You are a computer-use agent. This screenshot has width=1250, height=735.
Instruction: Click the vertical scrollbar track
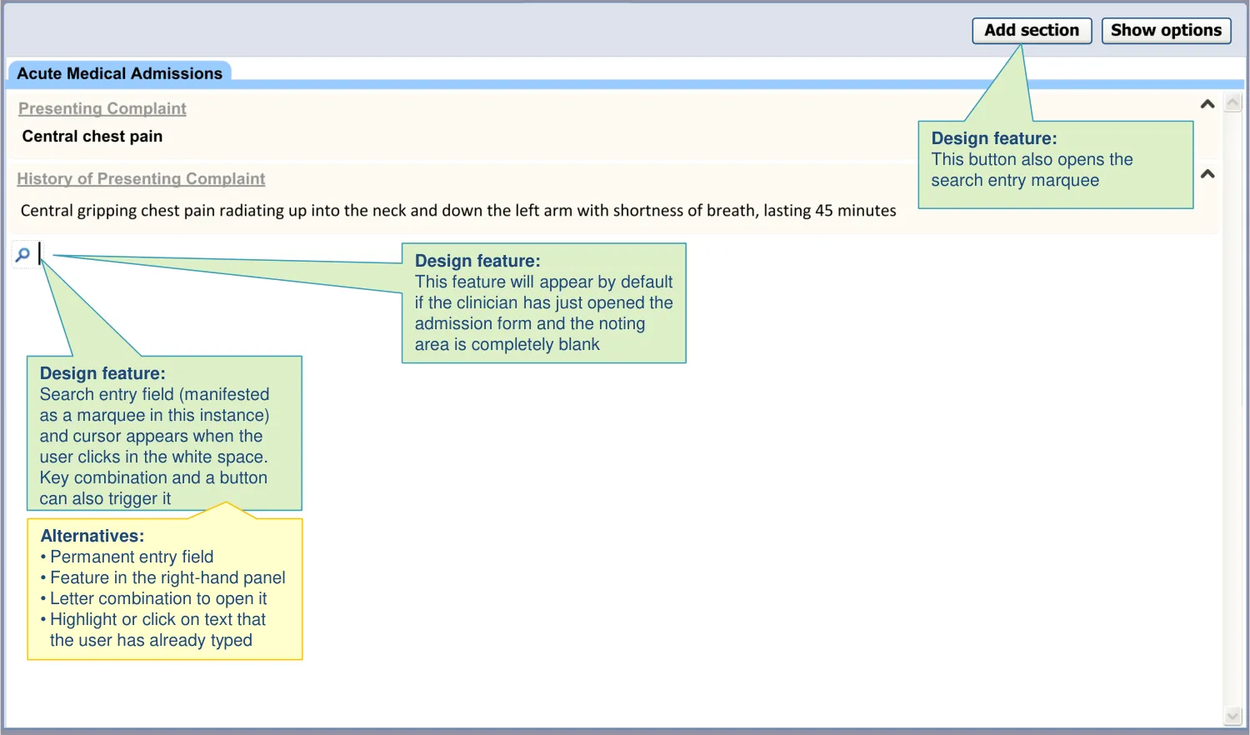[1233, 417]
